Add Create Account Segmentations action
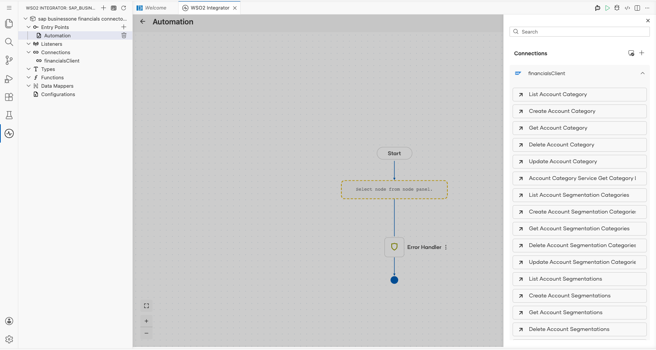This screenshot has height=350, width=656. tap(579, 296)
